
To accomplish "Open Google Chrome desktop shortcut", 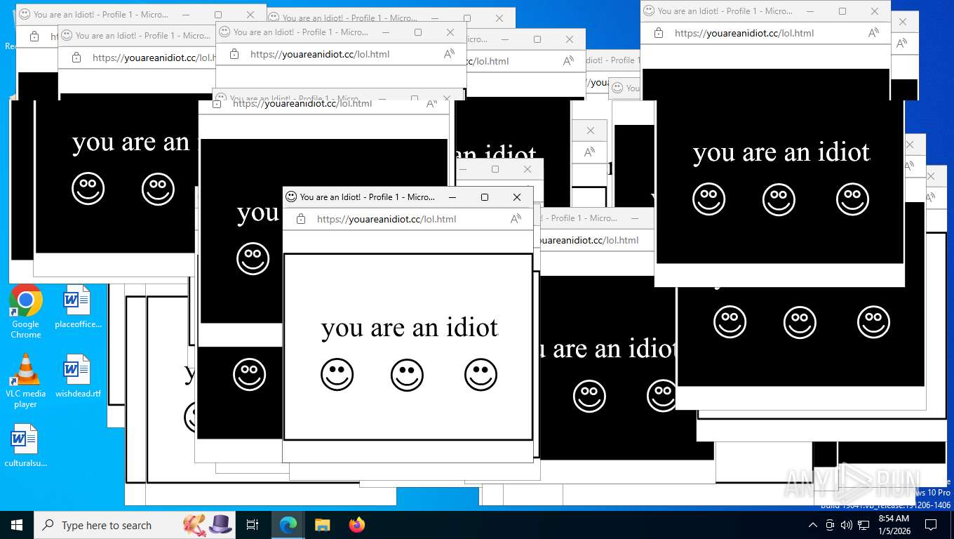I will tap(26, 312).
